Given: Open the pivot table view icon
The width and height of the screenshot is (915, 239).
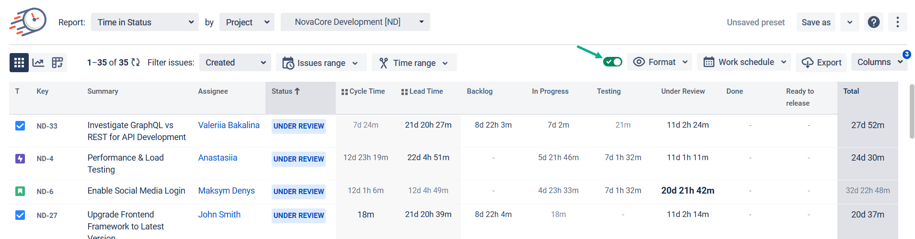Looking at the screenshot, I should point(57,63).
